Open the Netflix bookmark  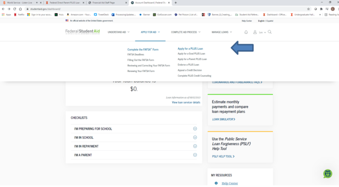point(19,15)
